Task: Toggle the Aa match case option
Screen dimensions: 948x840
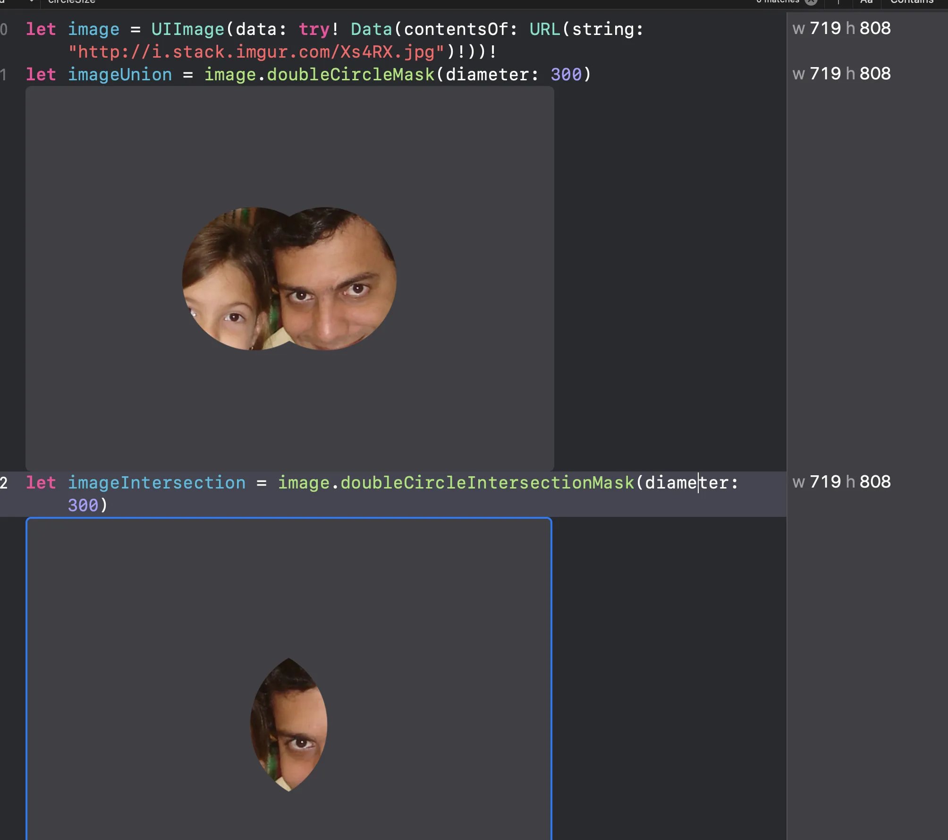Action: pyautogui.click(x=866, y=1)
